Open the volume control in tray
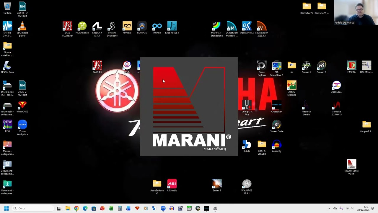This screenshot has width=378, height=213. click(352, 208)
